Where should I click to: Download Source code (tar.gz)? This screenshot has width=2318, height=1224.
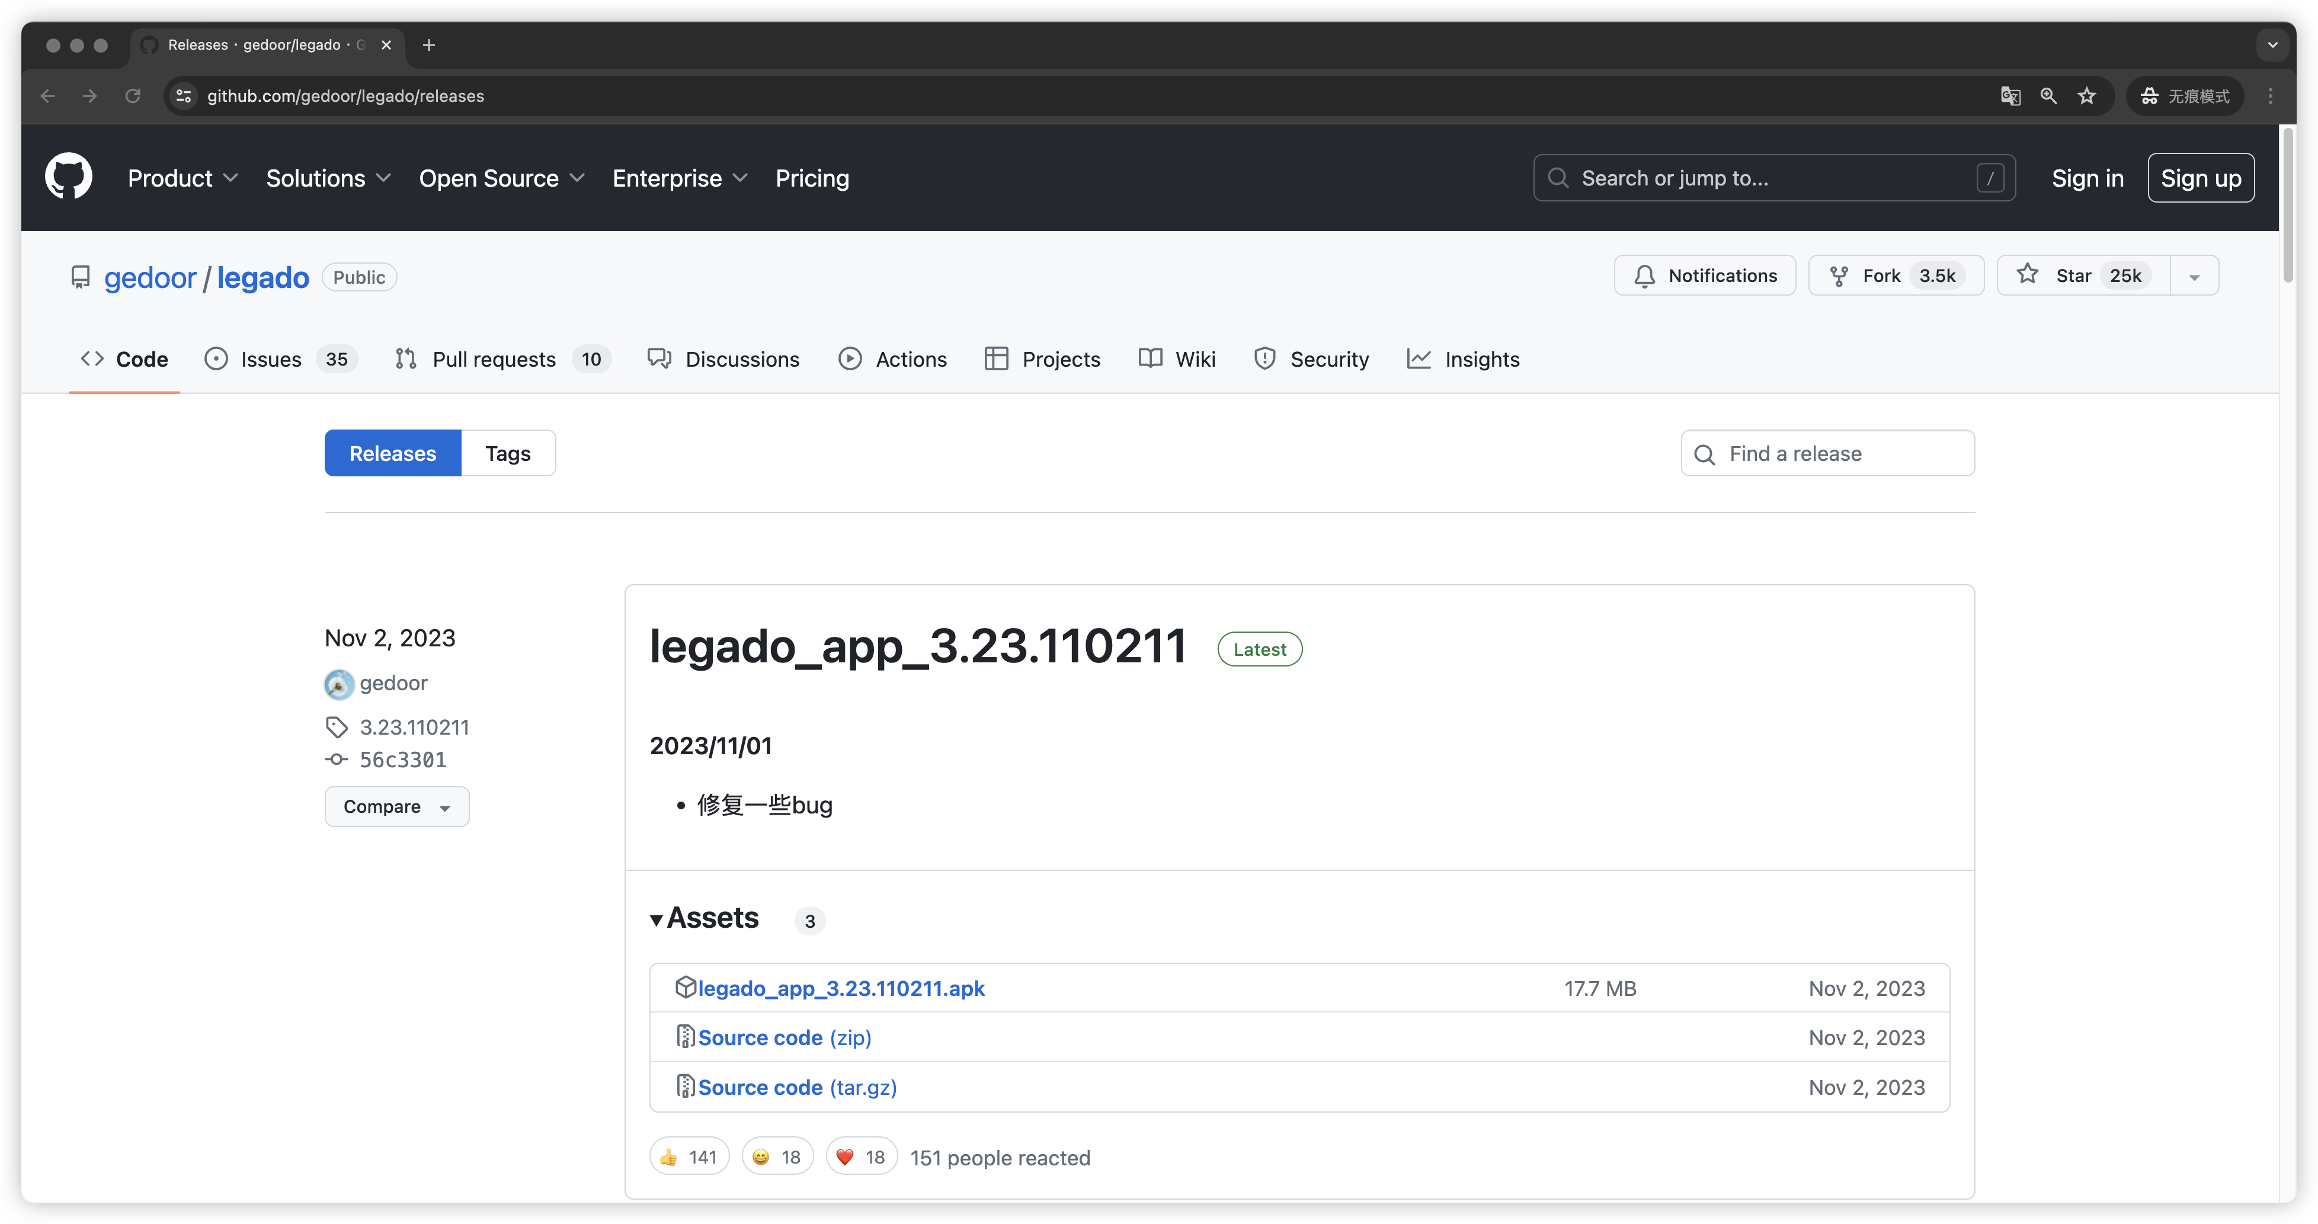pos(798,1087)
